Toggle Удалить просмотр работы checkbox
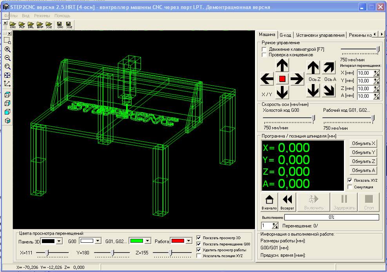 point(199,250)
